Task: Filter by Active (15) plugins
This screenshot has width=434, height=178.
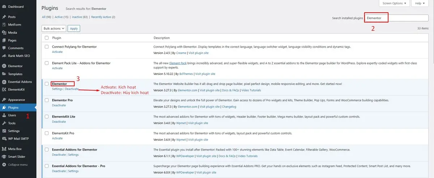Action: 61,17
